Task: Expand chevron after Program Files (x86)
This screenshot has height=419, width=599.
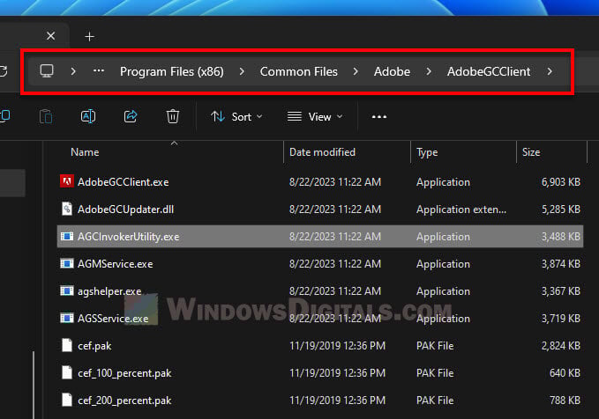Action: (242, 71)
